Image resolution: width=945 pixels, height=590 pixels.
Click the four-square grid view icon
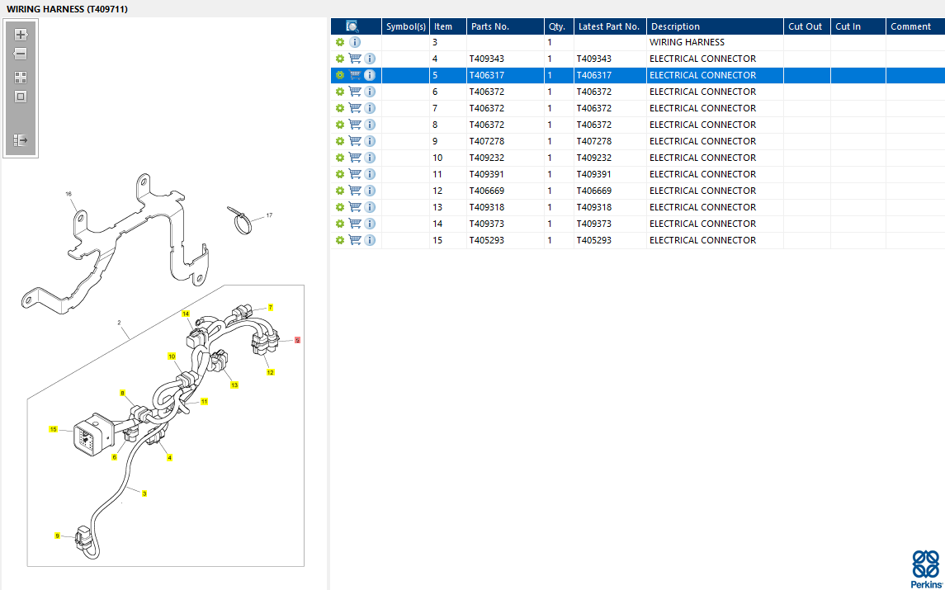click(x=21, y=77)
